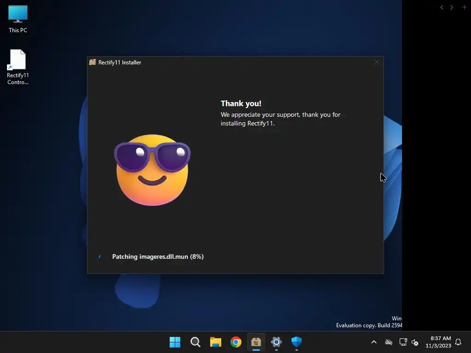Click the muted volume tray icon

point(415,342)
